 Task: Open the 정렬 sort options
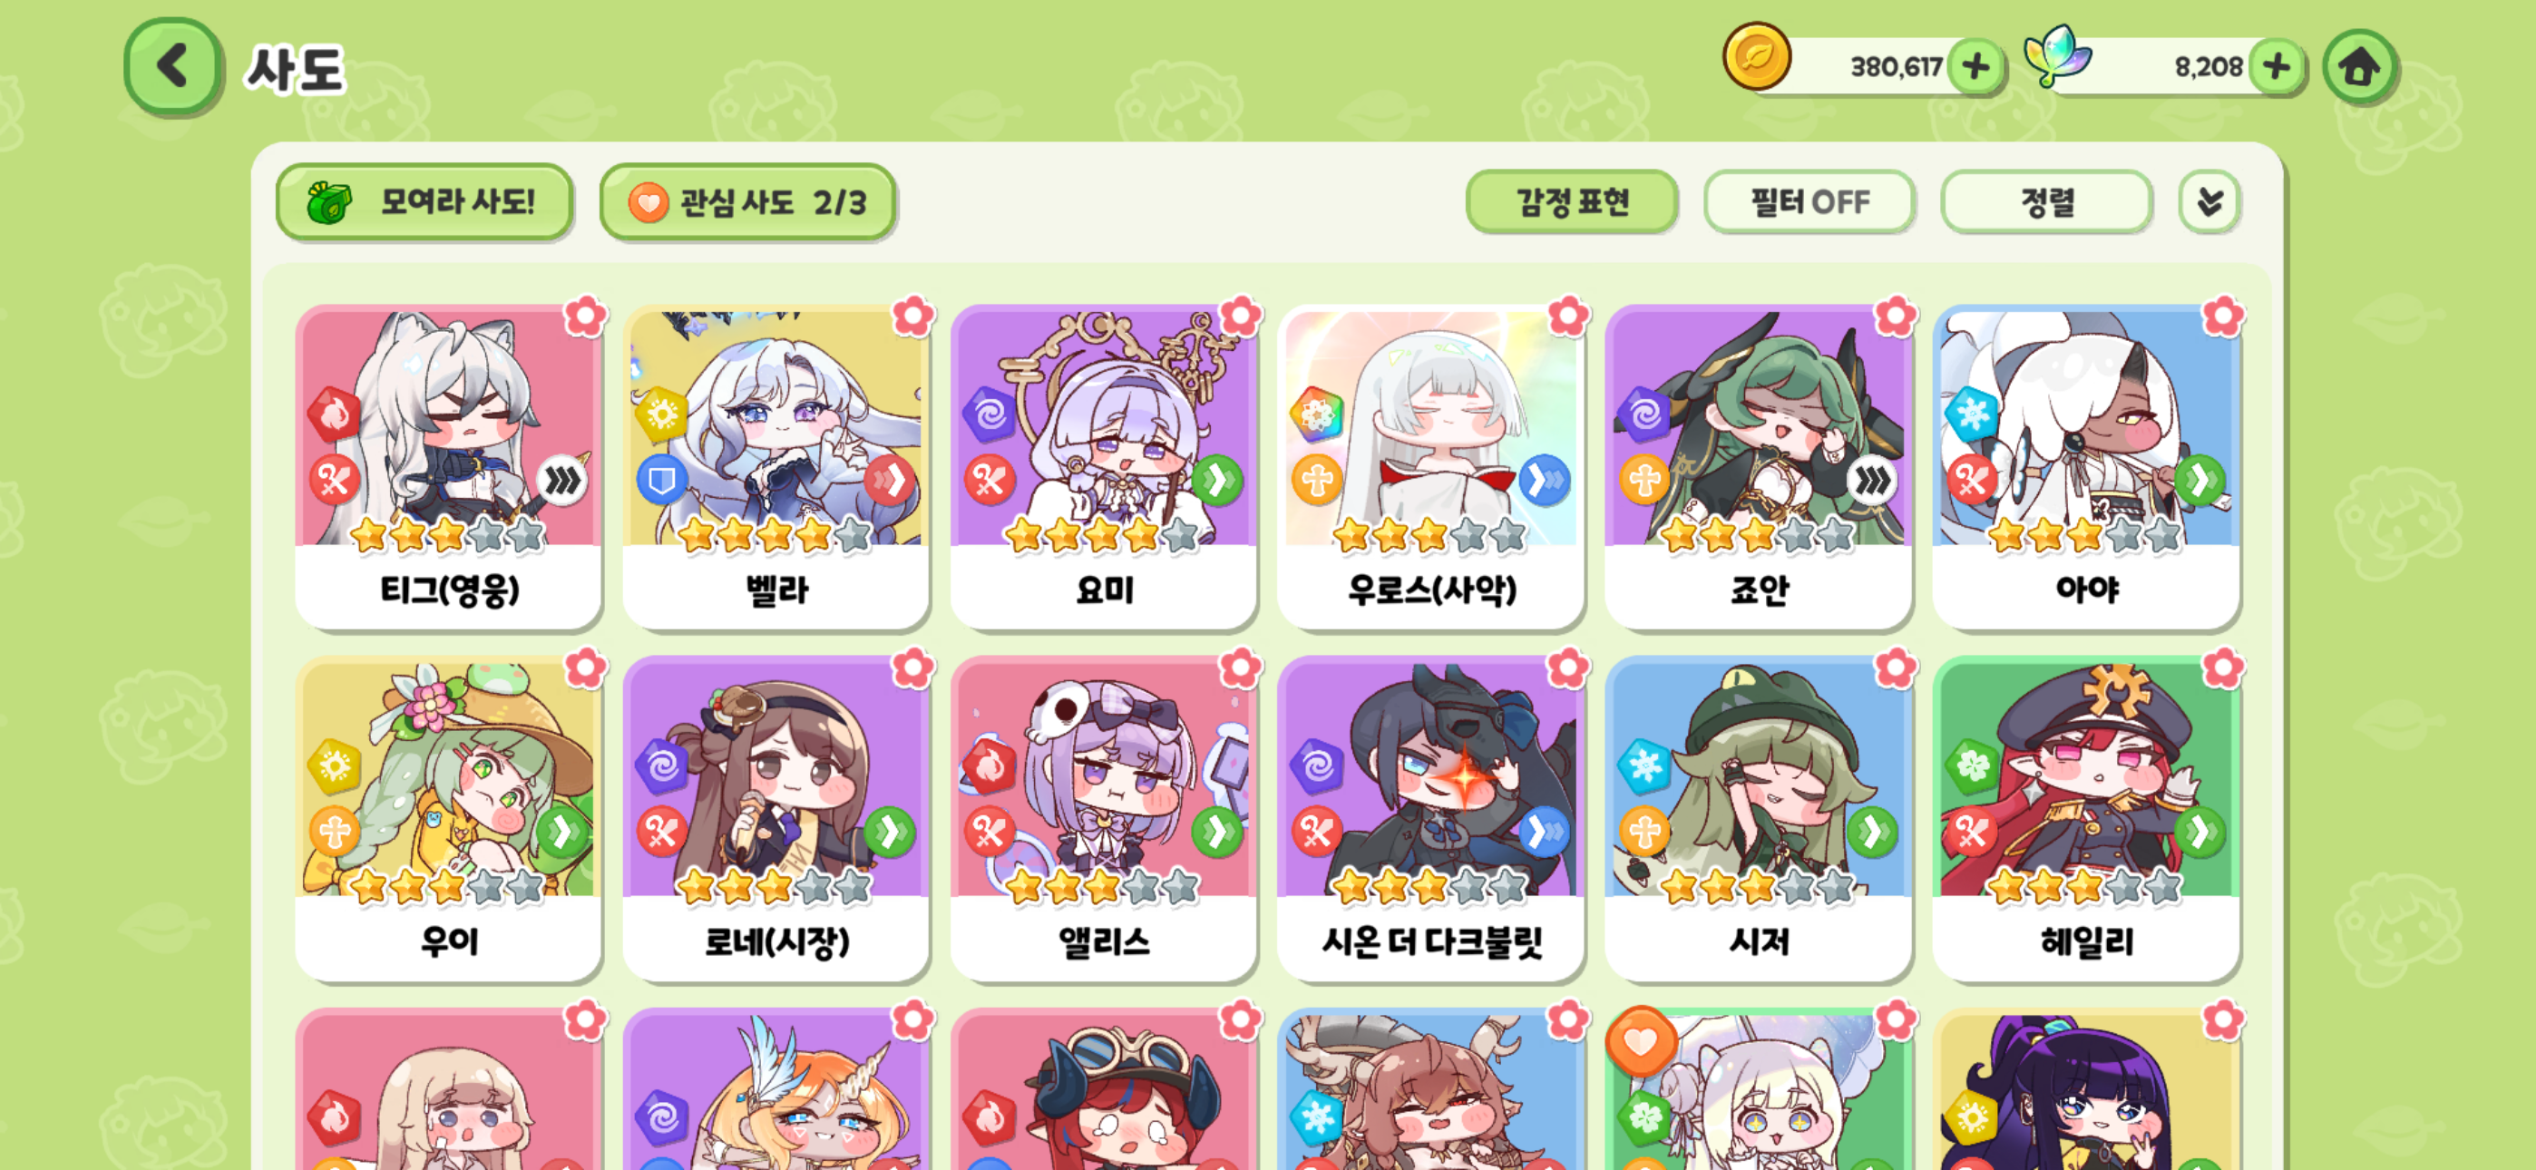click(2047, 202)
